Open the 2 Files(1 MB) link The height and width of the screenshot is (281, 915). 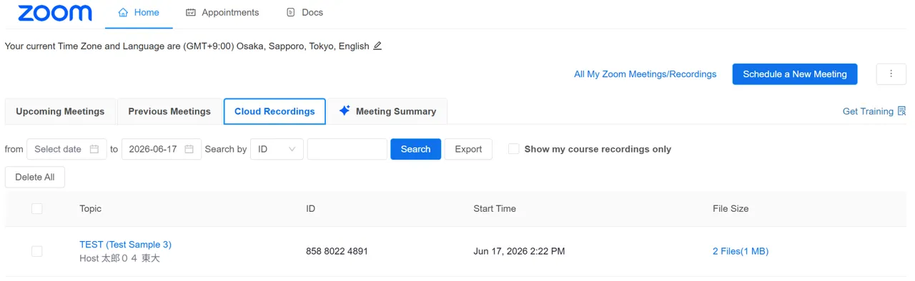tap(741, 251)
